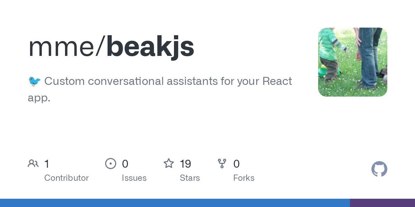The width and height of the screenshot is (415, 207).
Task: Click the purple segment of language bar
Action: pos(382,203)
